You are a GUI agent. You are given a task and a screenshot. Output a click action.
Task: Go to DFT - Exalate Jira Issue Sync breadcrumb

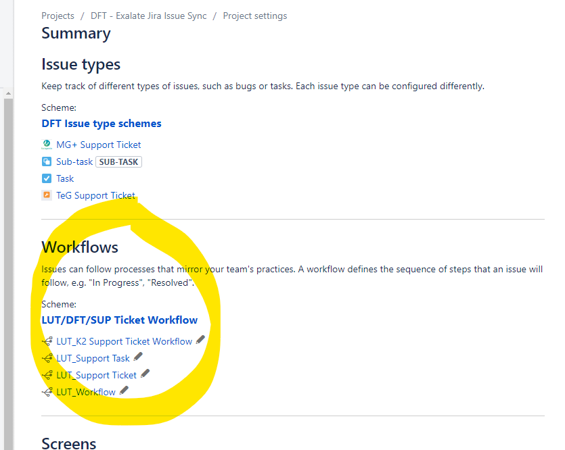click(148, 16)
